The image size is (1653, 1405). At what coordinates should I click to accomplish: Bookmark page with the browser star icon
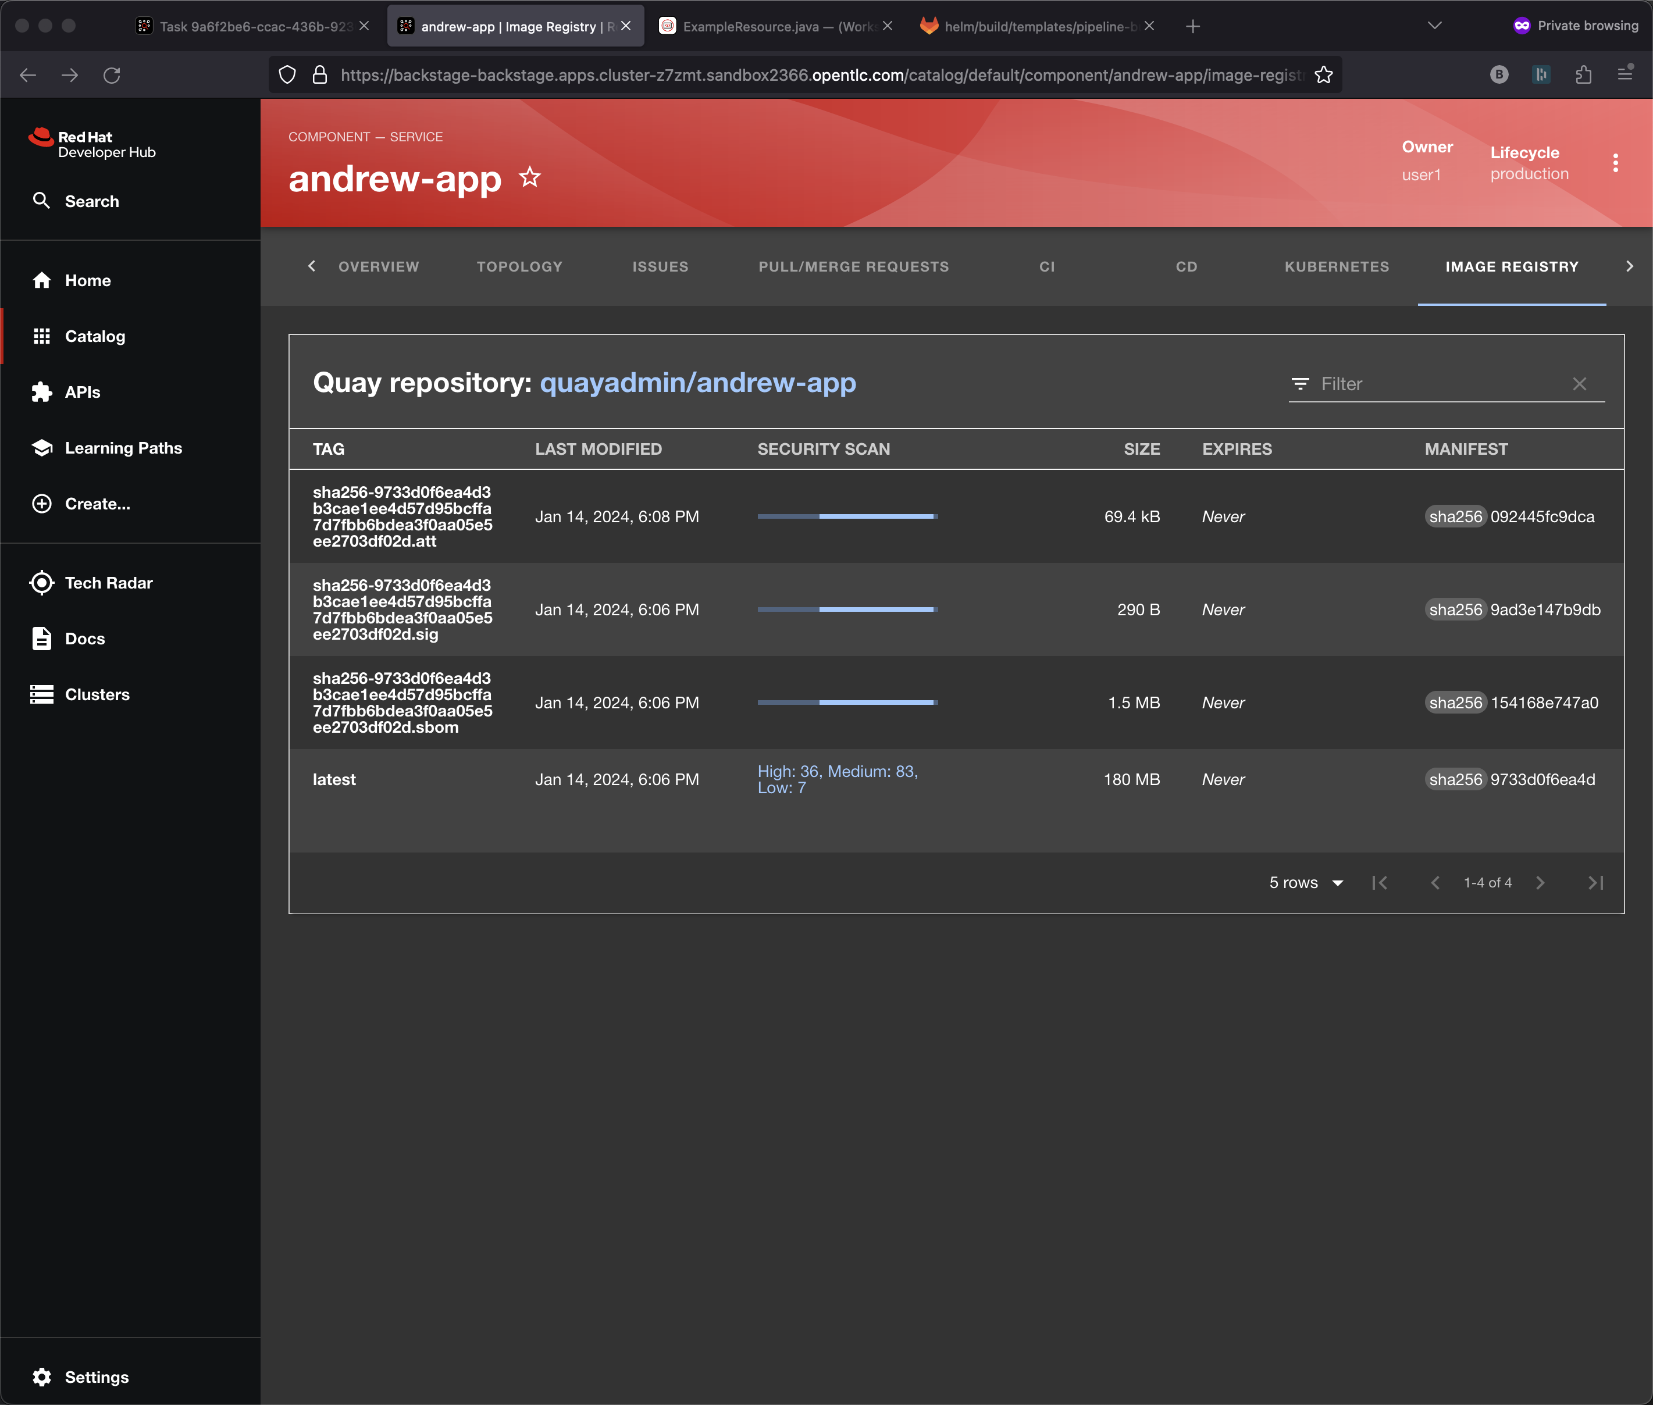(1324, 75)
